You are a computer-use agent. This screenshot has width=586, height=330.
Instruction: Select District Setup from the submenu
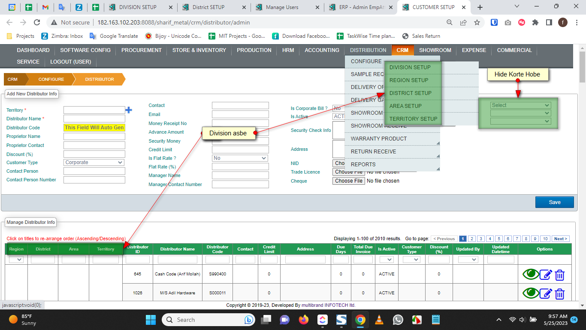point(410,93)
